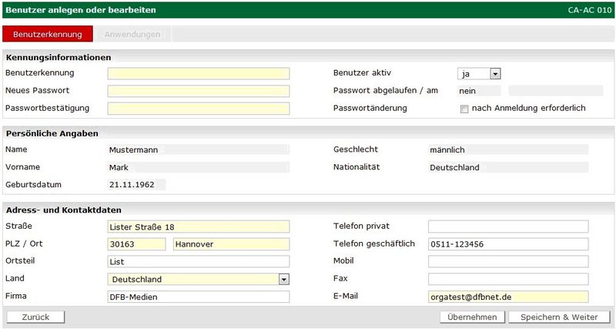Focus the Telefon privat field
Viewport: 616px width, 329px height.
click(507, 227)
